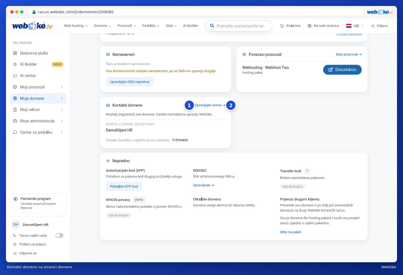Click the DH user avatar
This screenshot has width=403, height=275.
click(16, 225)
